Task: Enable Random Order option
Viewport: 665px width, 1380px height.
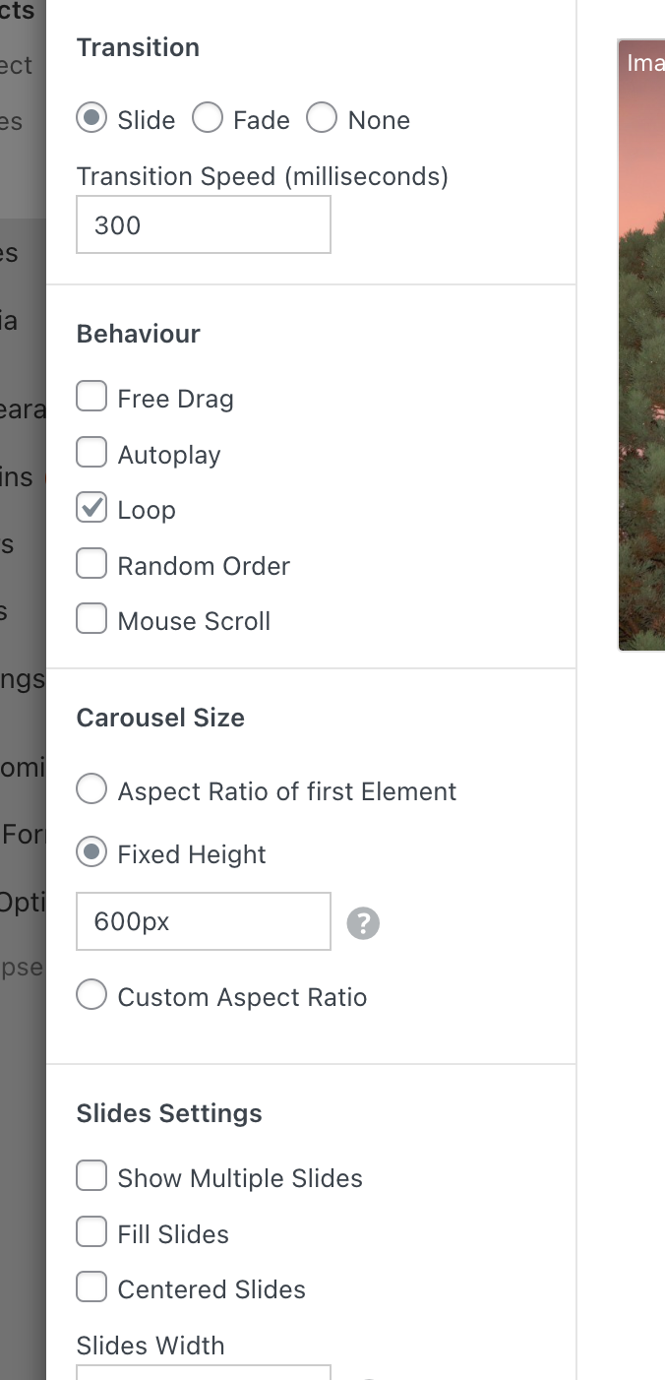Action: click(91, 565)
